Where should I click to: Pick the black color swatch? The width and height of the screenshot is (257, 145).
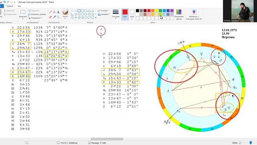click(x=137, y=11)
